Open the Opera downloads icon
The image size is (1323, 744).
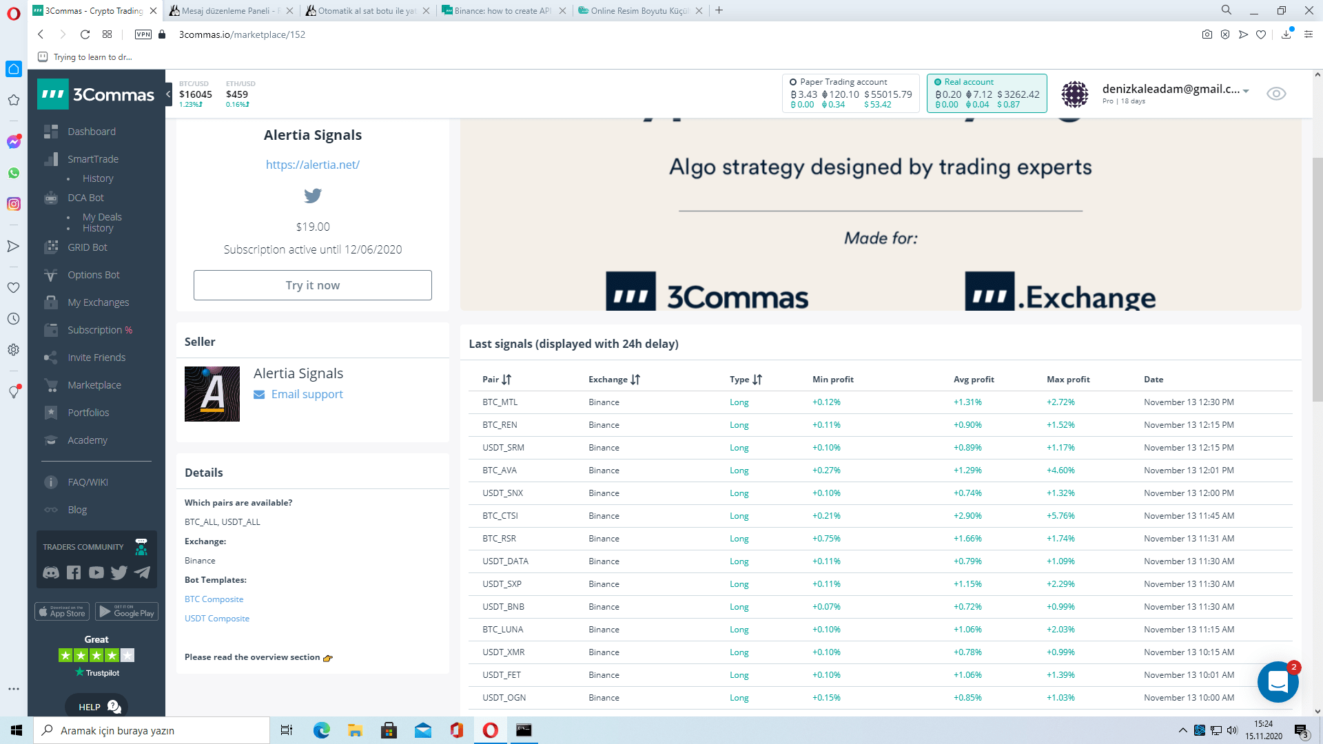[x=1286, y=34]
